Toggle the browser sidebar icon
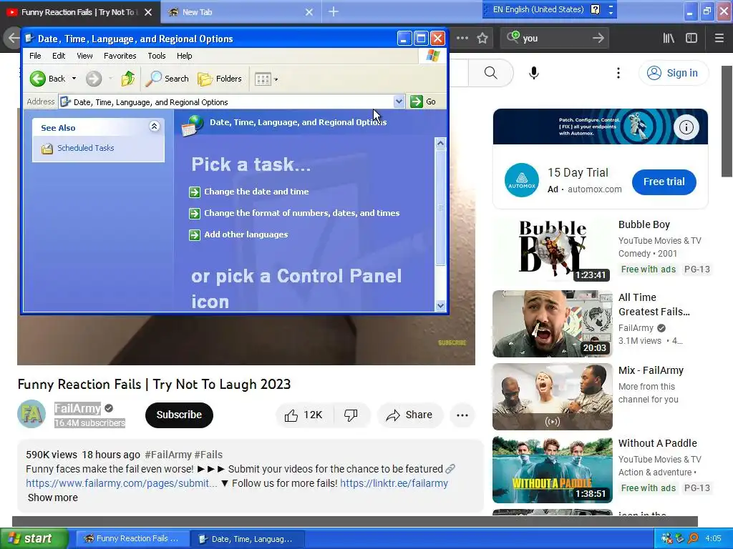The image size is (733, 549). pyautogui.click(x=691, y=39)
